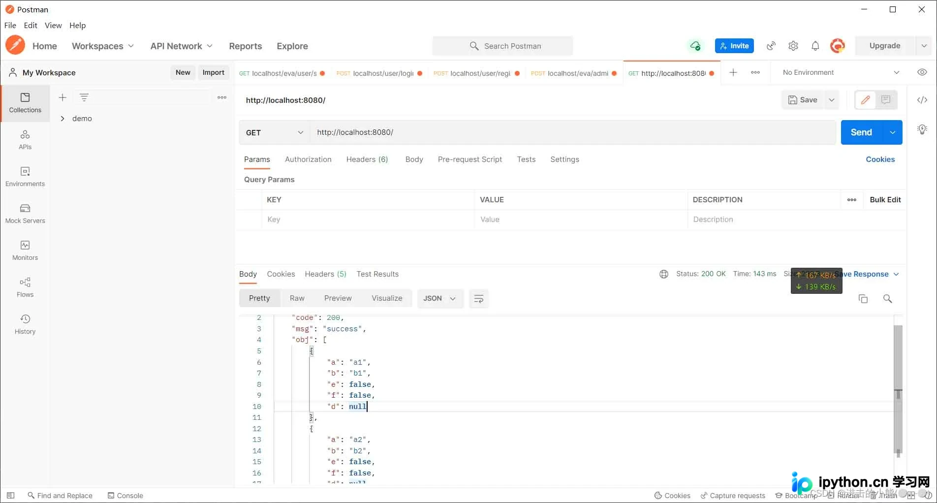Open the environment quick look eye icon
The height and width of the screenshot is (503, 937).
tap(922, 72)
